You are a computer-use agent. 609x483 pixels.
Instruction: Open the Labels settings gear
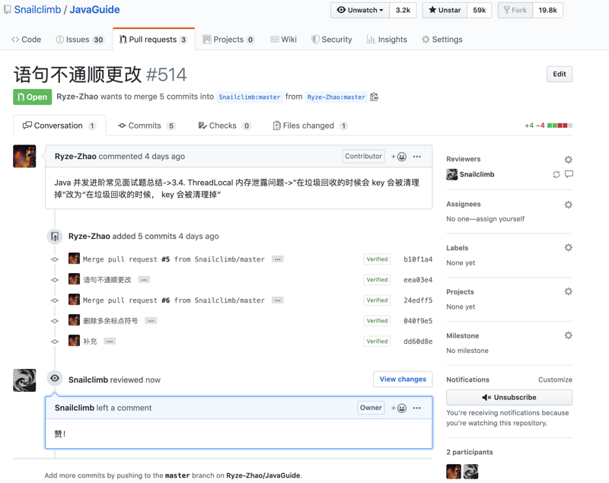coord(568,247)
